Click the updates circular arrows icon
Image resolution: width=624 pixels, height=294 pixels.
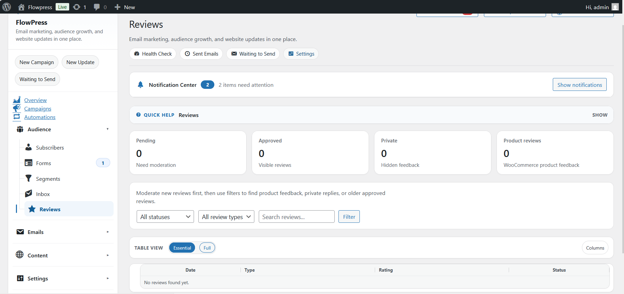pos(77,7)
